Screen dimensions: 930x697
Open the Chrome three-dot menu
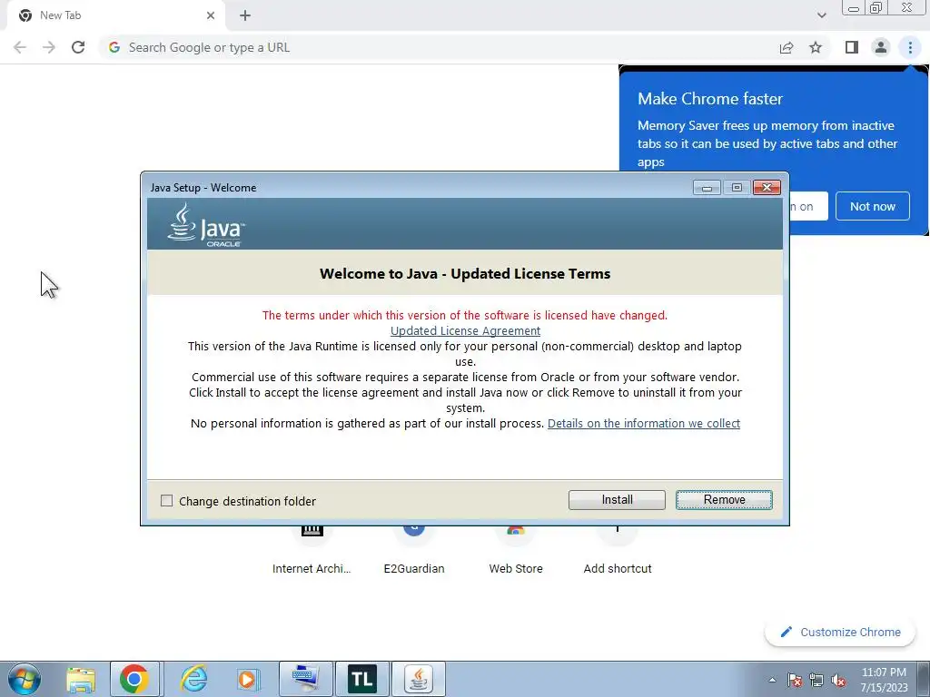910,47
